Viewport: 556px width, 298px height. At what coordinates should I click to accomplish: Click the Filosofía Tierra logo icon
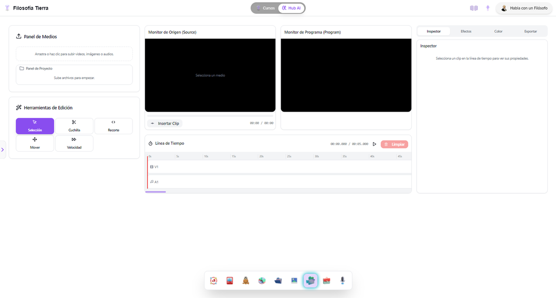click(x=7, y=8)
